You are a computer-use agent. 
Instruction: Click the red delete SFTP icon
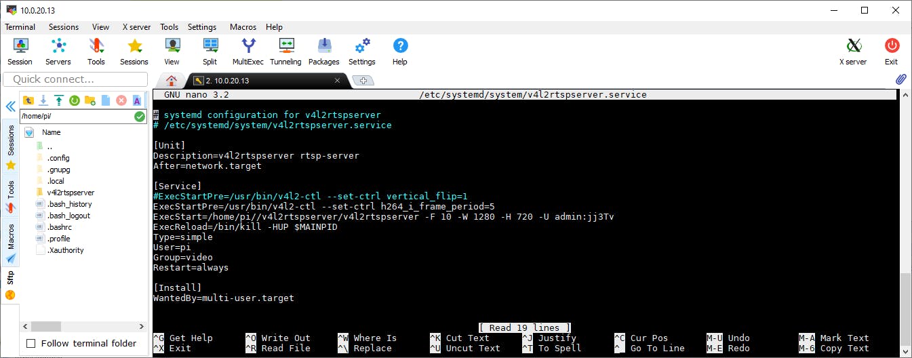pyautogui.click(x=121, y=100)
